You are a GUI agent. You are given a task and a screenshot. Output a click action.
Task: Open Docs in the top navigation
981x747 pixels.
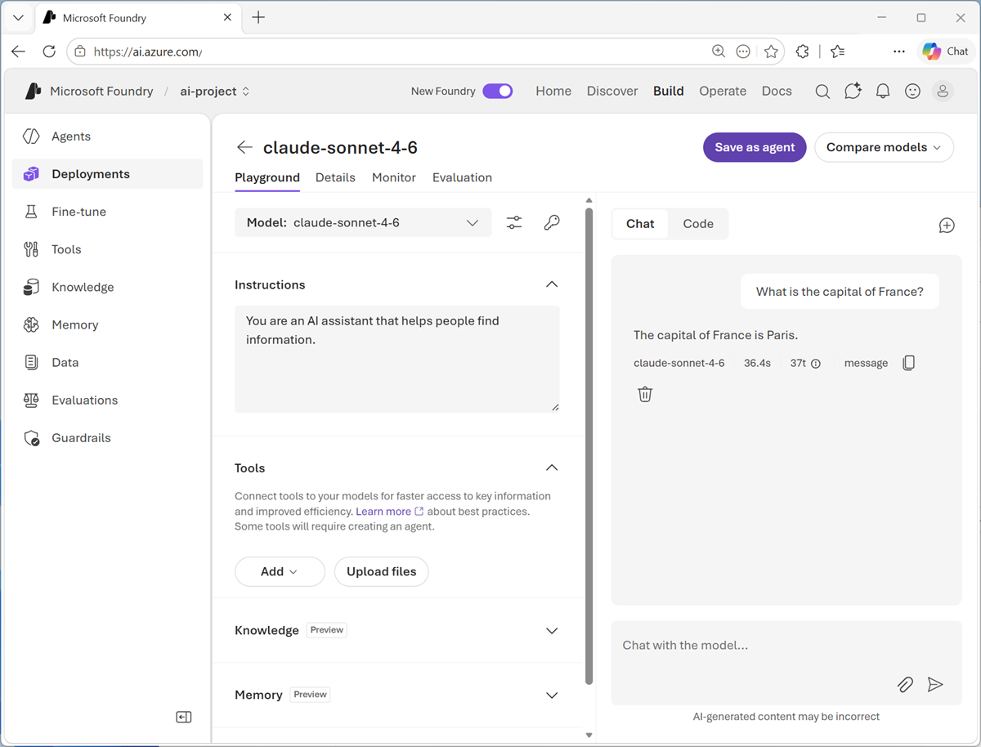[777, 91]
